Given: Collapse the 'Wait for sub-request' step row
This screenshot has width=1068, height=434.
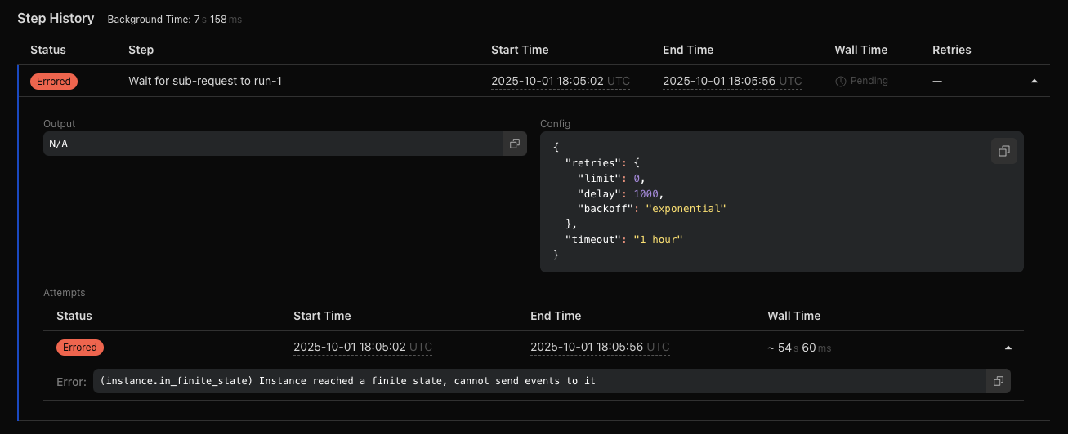Looking at the screenshot, I should click(1034, 82).
